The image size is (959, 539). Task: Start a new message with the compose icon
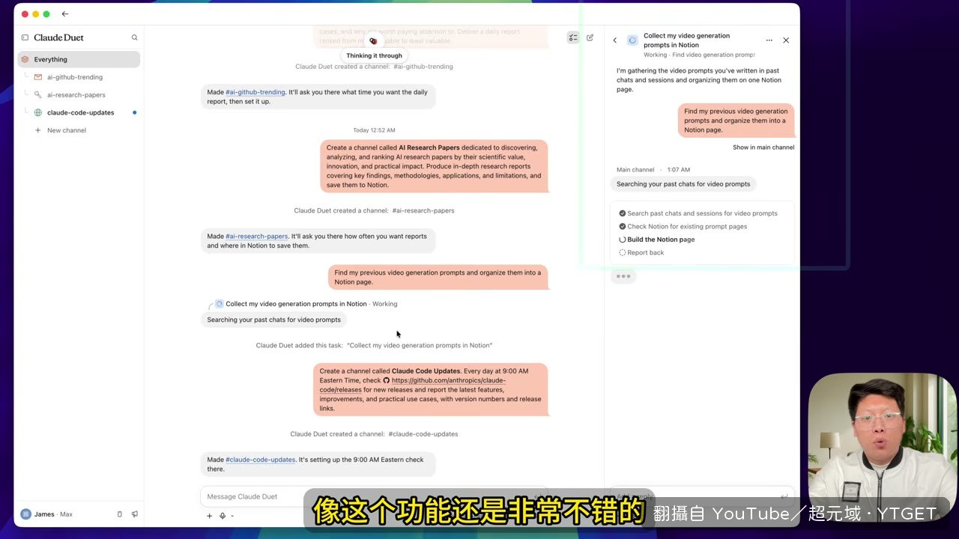pyautogui.click(x=590, y=37)
